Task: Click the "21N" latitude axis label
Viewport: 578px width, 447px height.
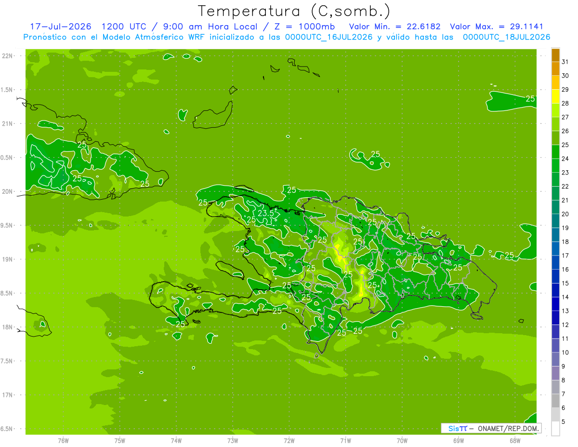Action: click(7, 123)
